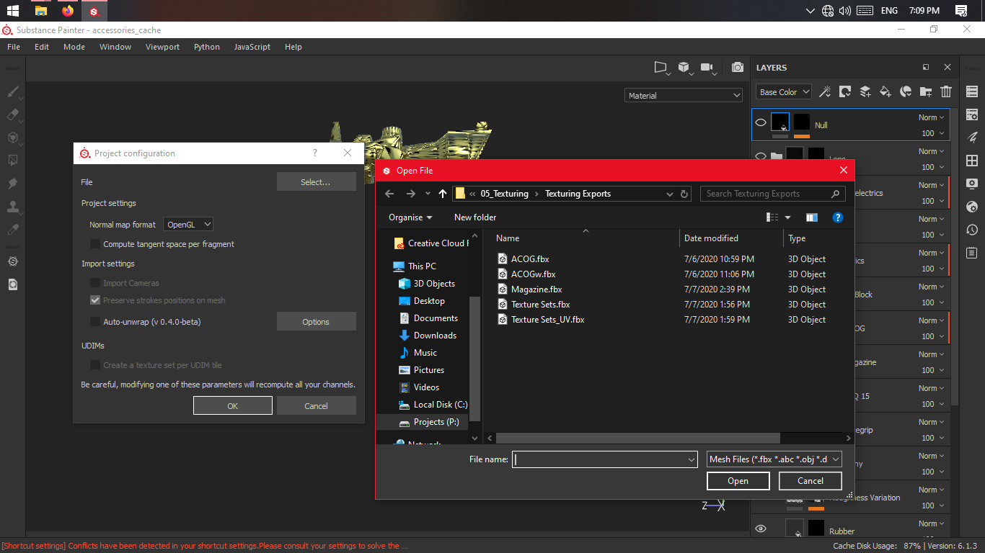Toggle the preview pane in Open File dialog
This screenshot has height=553, width=985.
(x=812, y=217)
